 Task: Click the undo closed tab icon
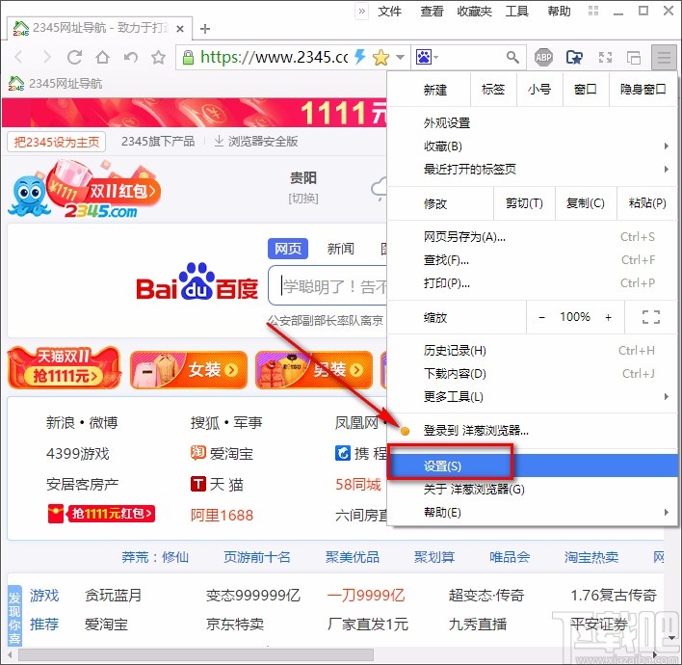131,57
